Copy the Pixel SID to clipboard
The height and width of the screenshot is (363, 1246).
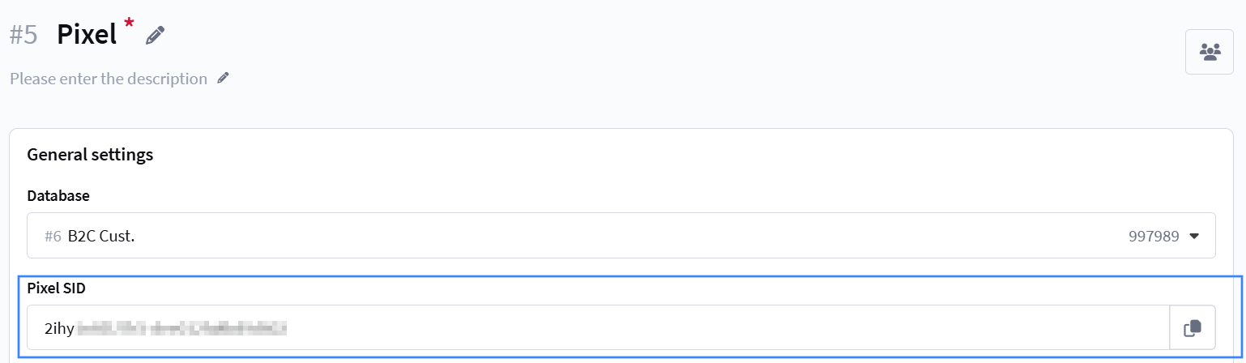[1192, 328]
